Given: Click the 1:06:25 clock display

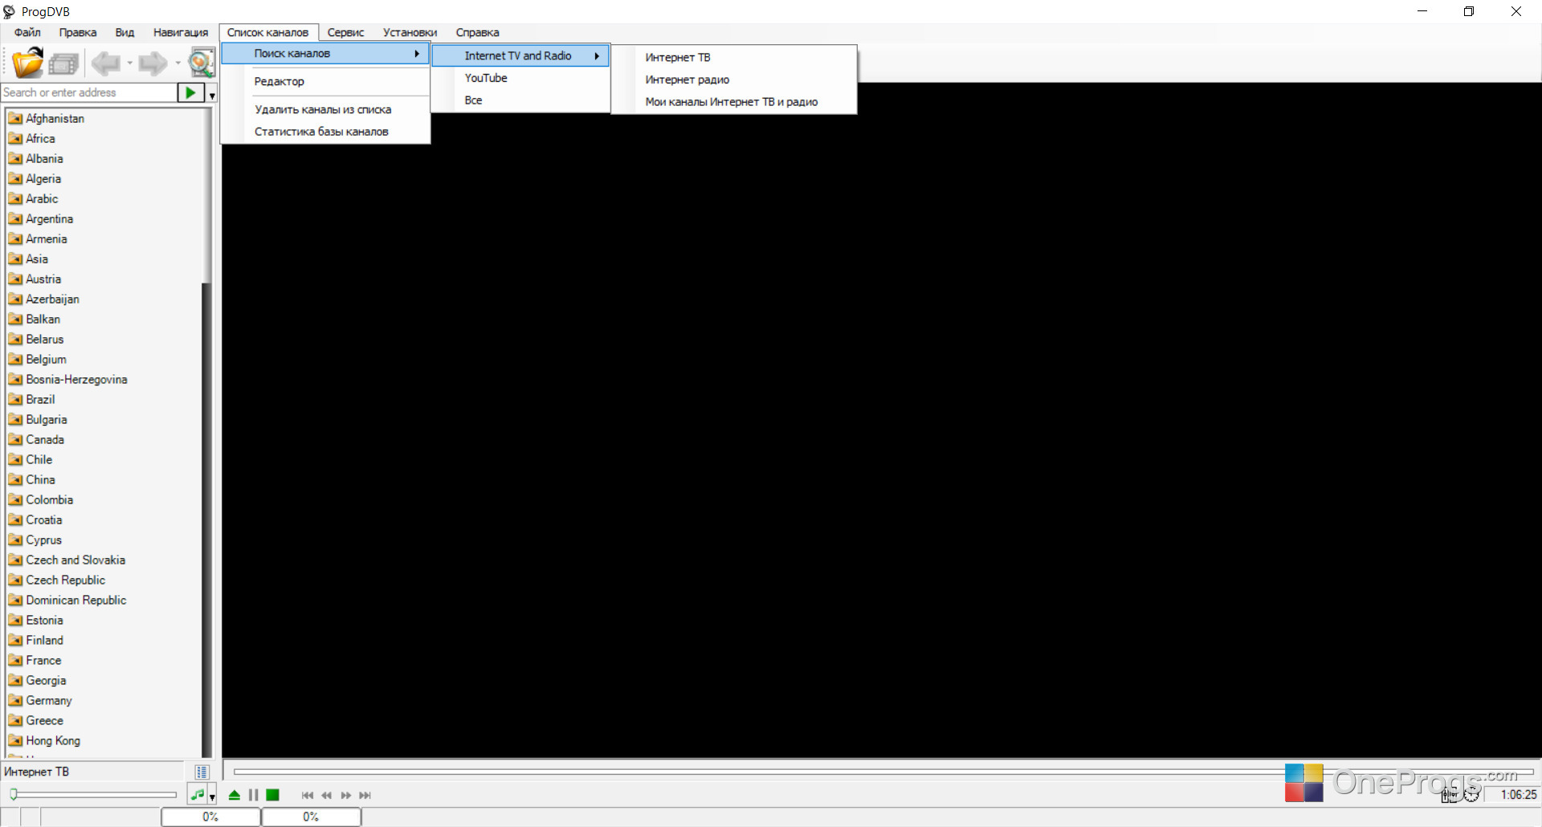Looking at the screenshot, I should pos(1518,794).
